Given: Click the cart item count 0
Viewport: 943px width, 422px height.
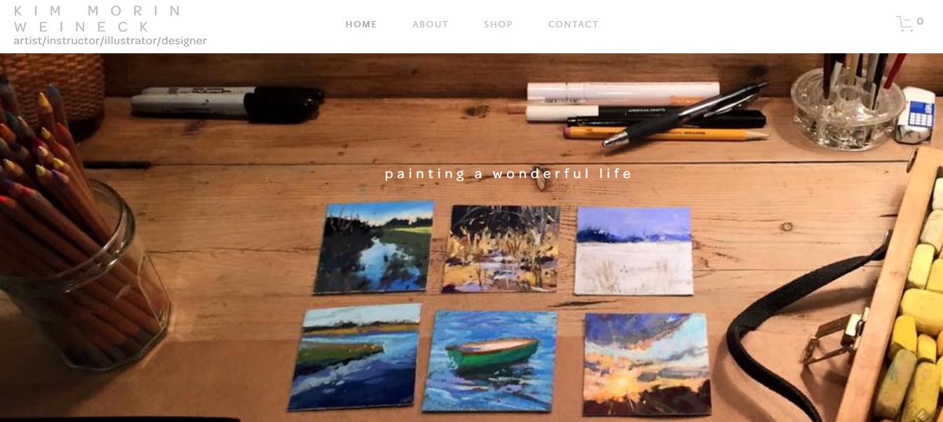Looking at the screenshot, I should pyautogui.click(x=921, y=22).
